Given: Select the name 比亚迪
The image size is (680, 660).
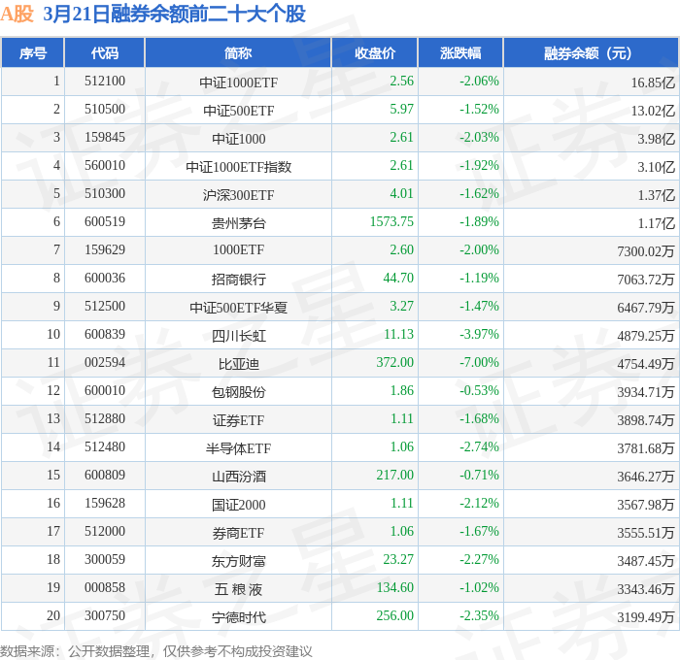Looking at the screenshot, I should (239, 364).
